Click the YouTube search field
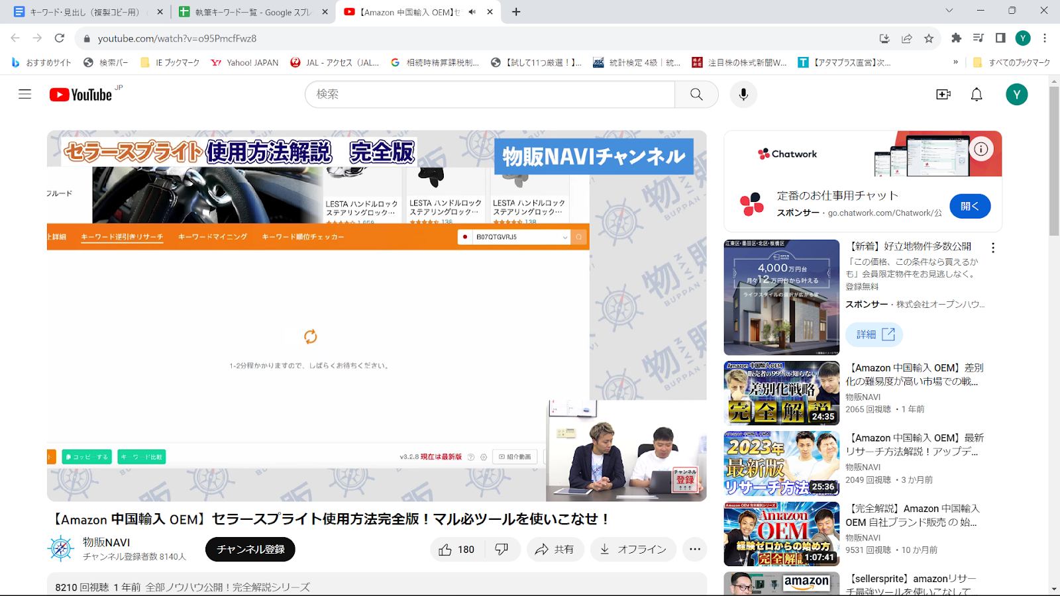This screenshot has height=596, width=1060. point(490,94)
